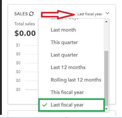Pick the Last quarter option
The height and width of the screenshot is (118, 122).
[64, 55]
